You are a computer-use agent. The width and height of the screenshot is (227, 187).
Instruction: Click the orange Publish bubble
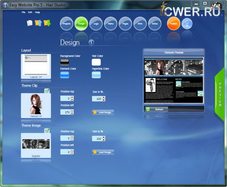coord(173,24)
